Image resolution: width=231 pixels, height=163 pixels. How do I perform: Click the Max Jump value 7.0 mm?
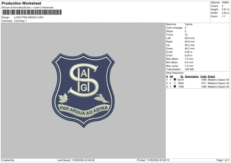coord(189,66)
